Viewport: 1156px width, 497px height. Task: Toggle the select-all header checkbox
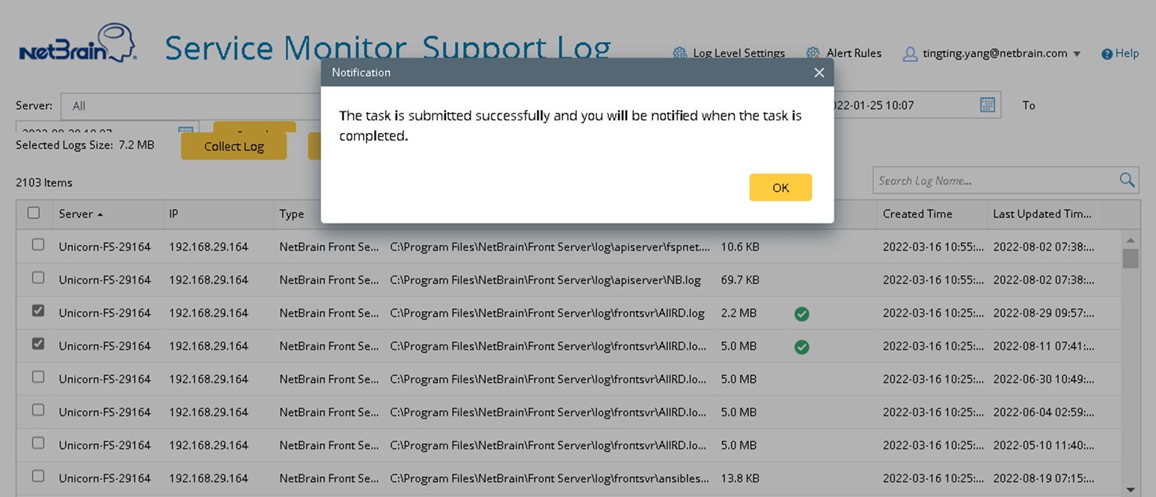34,213
